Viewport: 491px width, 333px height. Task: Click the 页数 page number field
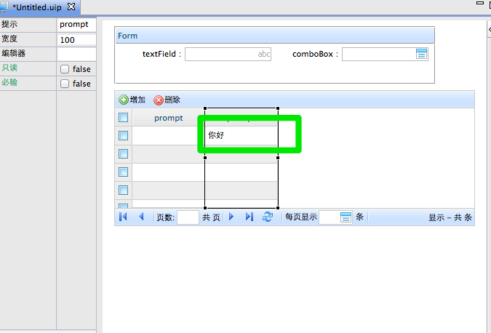[188, 217]
